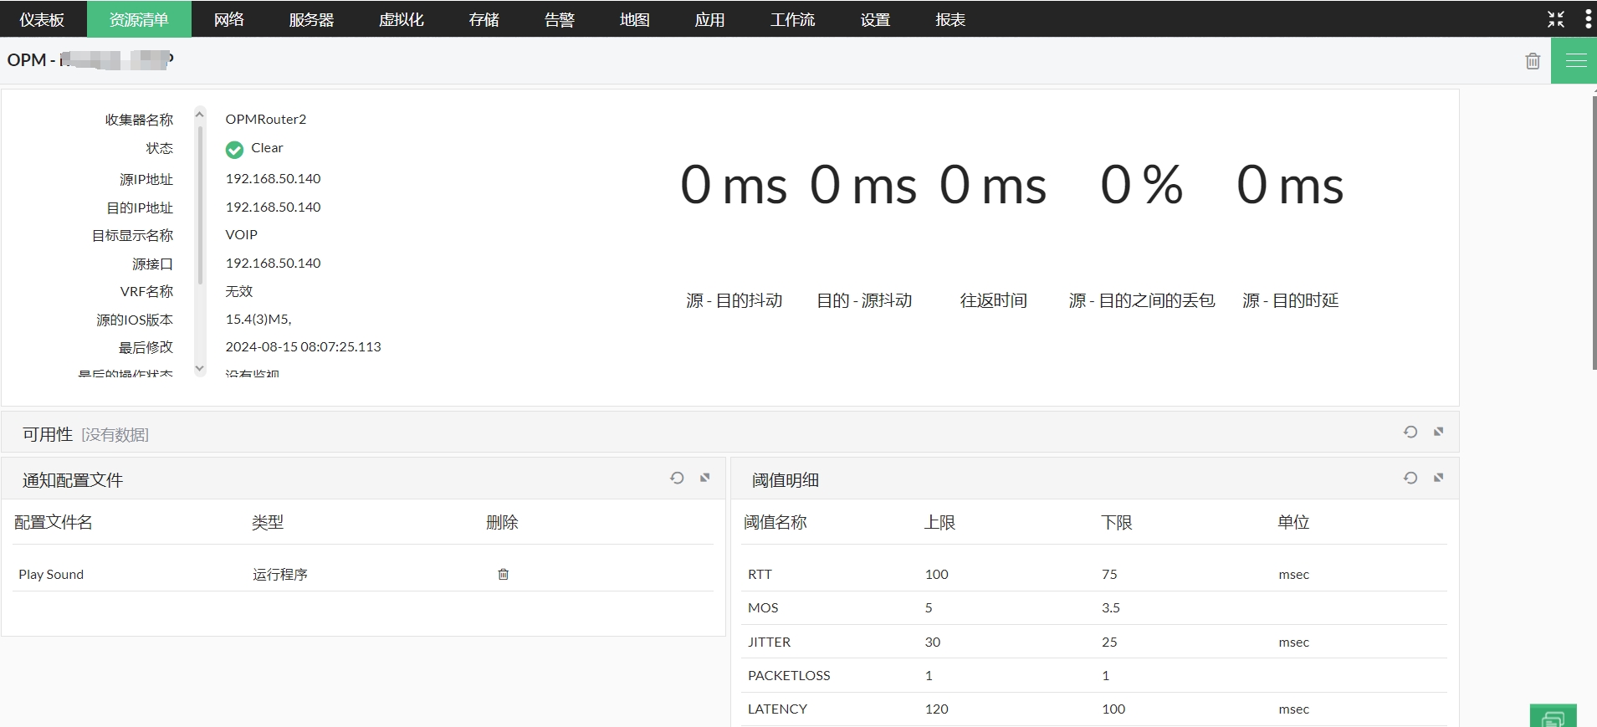Go to the 地图 tab
The height and width of the screenshot is (727, 1597).
(x=634, y=19)
